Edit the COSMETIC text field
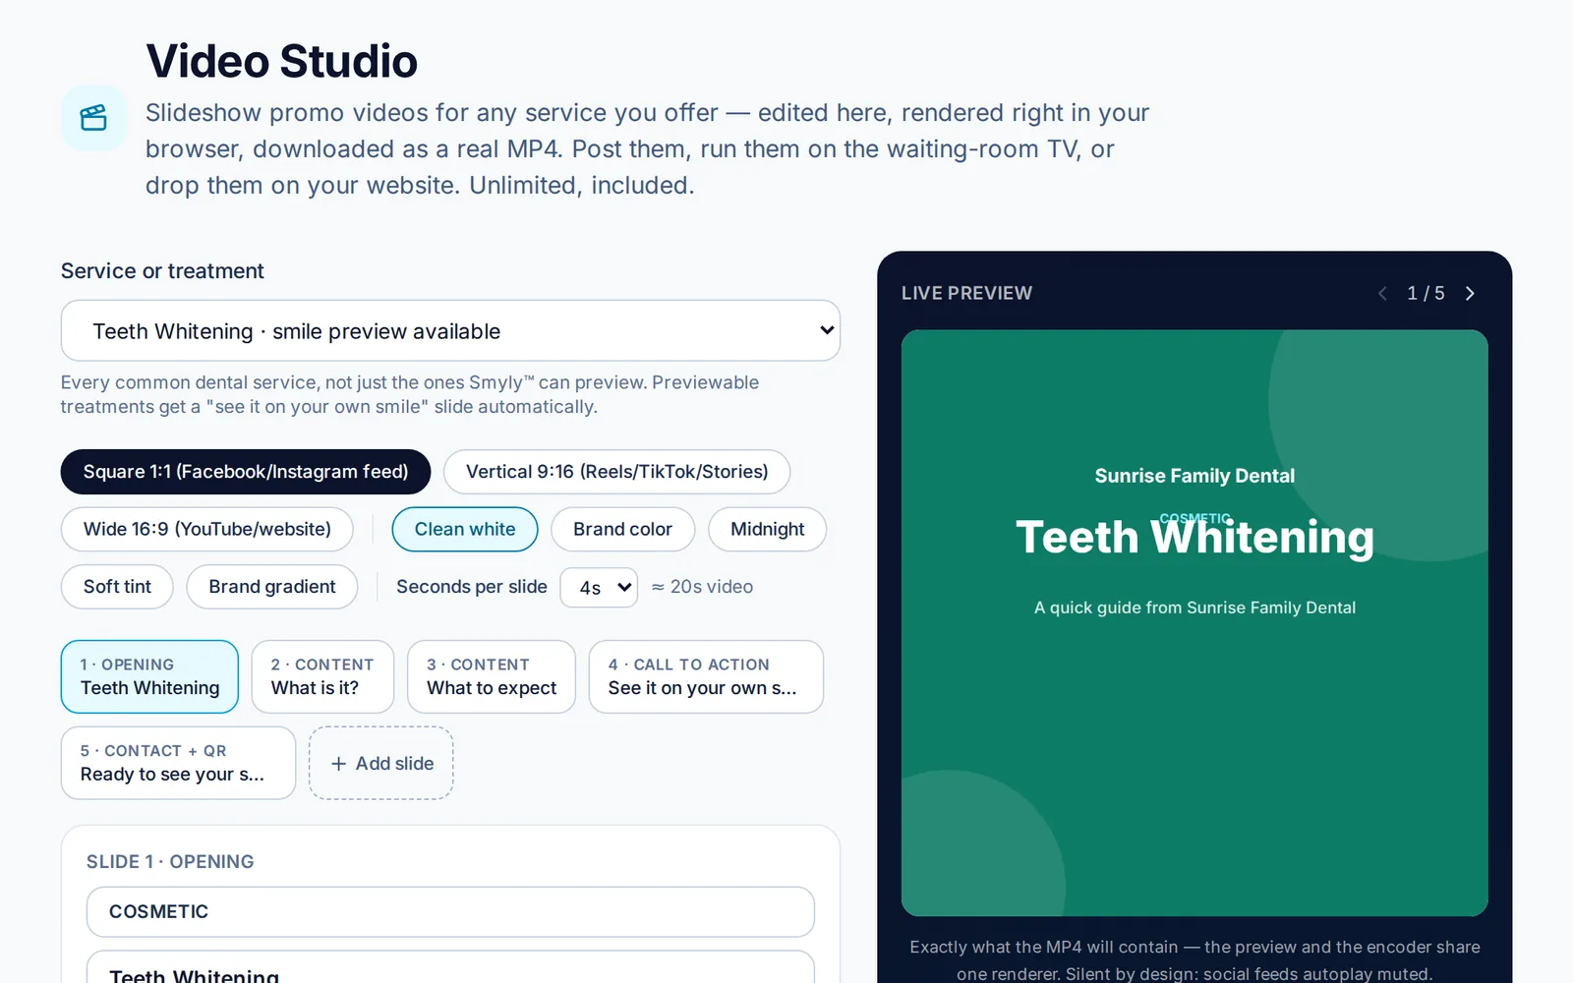Image resolution: width=1573 pixels, height=983 pixels. click(450, 912)
